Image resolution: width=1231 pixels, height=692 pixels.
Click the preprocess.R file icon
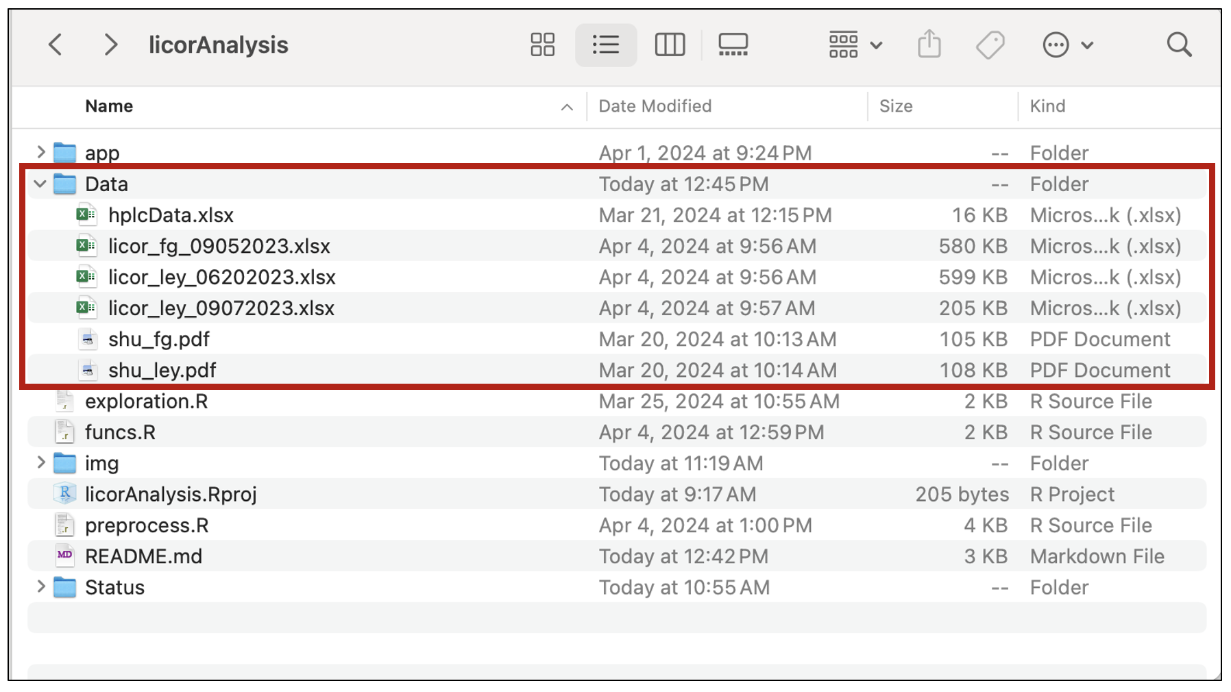pyautogui.click(x=64, y=526)
